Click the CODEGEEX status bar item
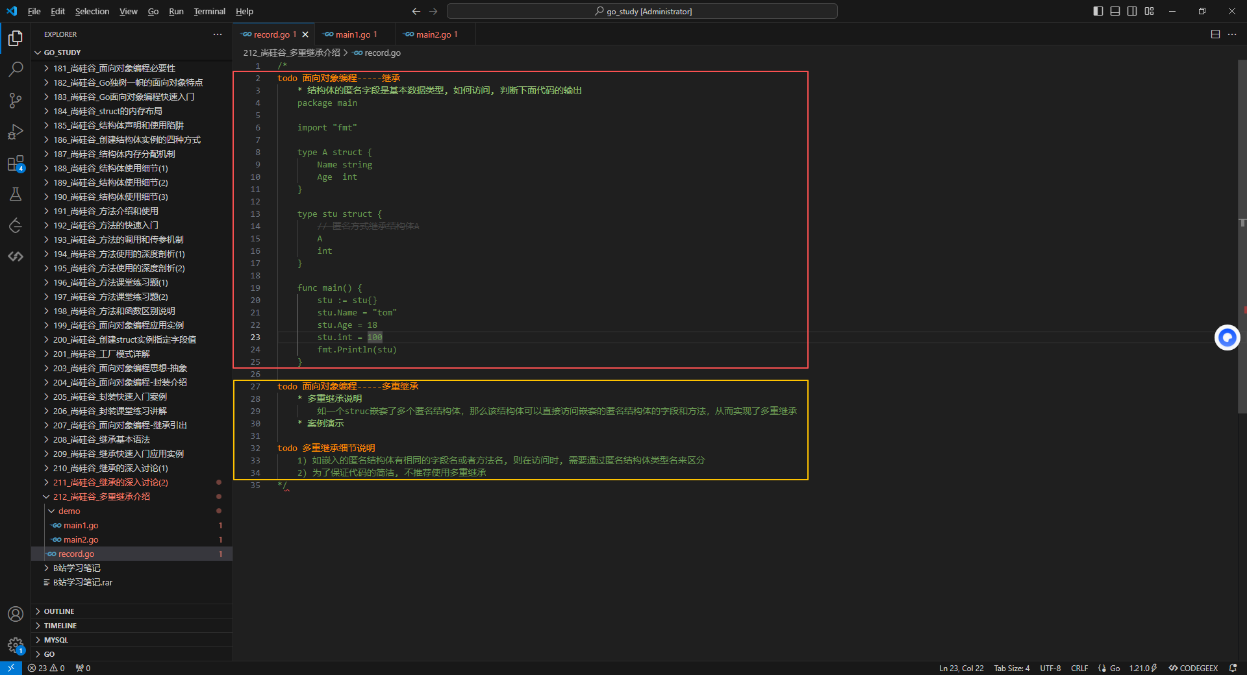 1193,668
